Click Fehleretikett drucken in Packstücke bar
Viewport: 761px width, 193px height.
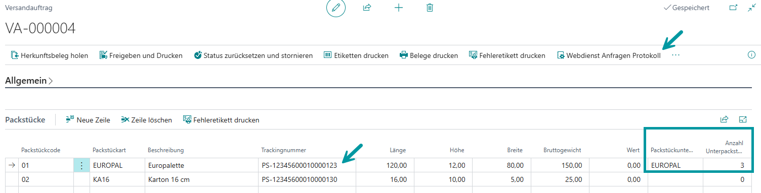(x=221, y=120)
